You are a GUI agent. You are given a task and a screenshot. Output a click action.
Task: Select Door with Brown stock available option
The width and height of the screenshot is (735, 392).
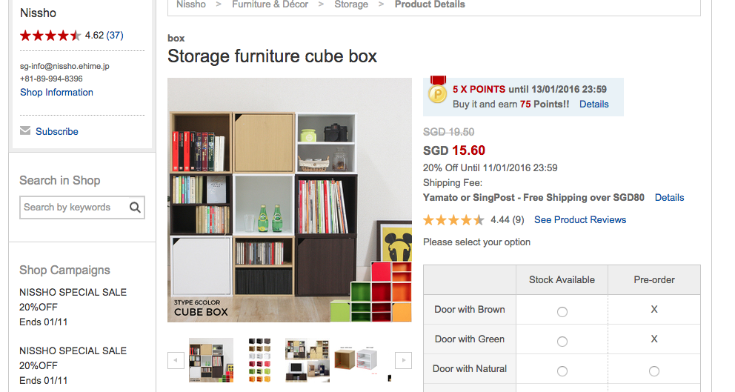(x=562, y=311)
